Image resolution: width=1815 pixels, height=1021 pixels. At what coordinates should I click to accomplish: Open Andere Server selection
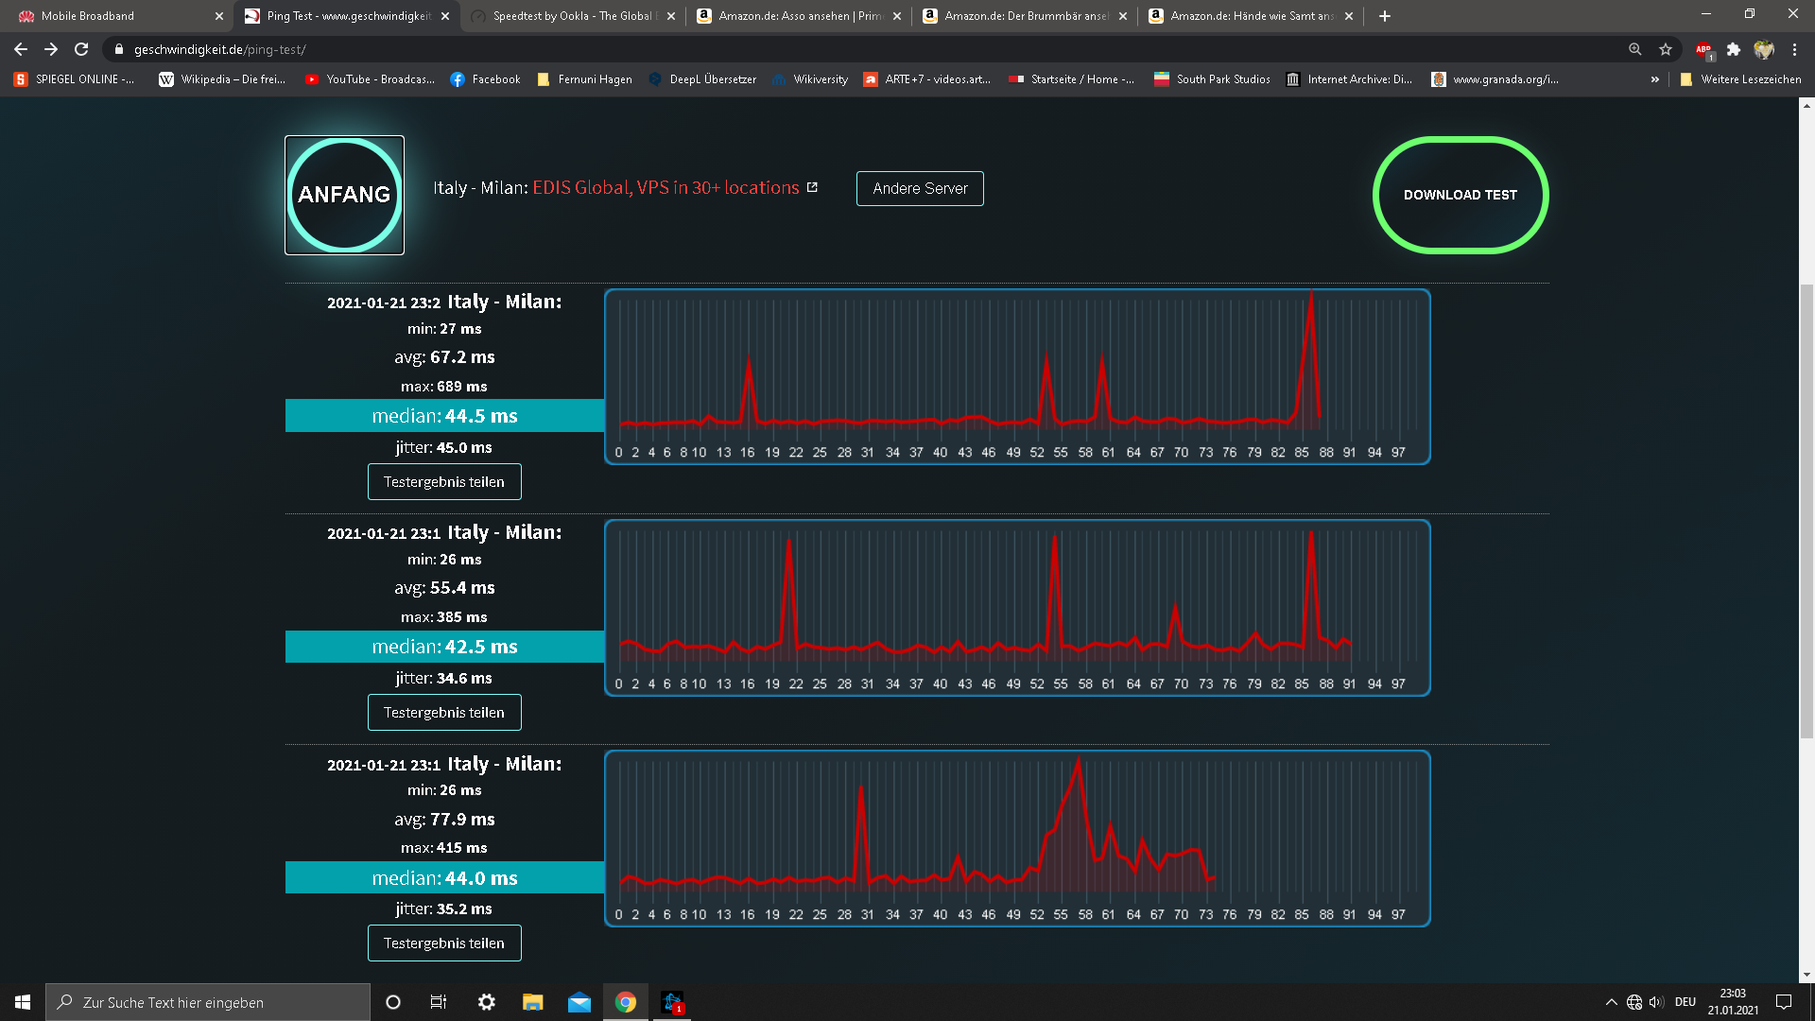[x=919, y=188]
